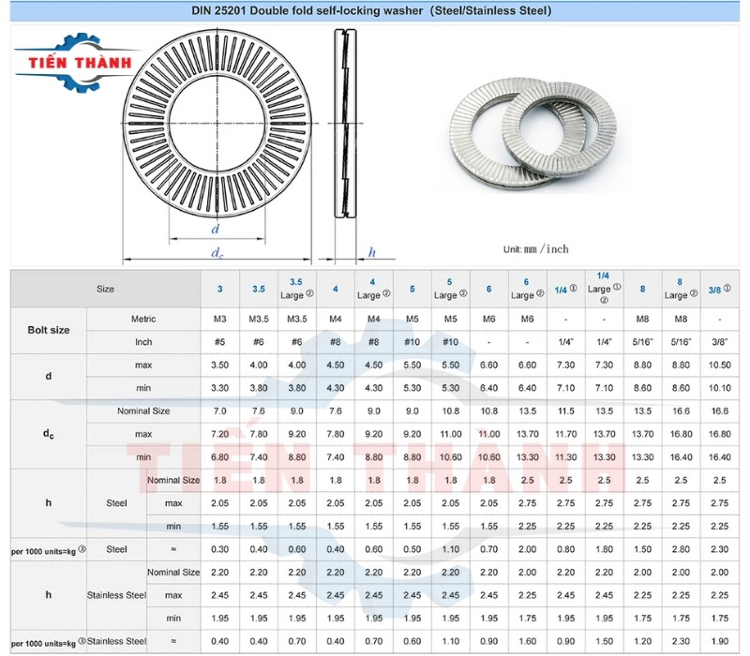Image resolution: width=750 pixels, height=656 pixels.
Task: Select the washer front-view technical drawing
Action: click(217, 124)
